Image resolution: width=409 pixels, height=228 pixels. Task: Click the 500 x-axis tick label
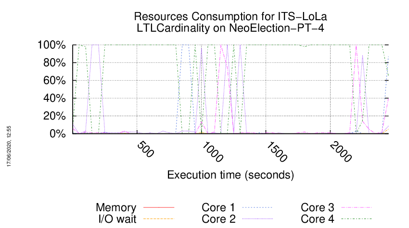pos(145,149)
